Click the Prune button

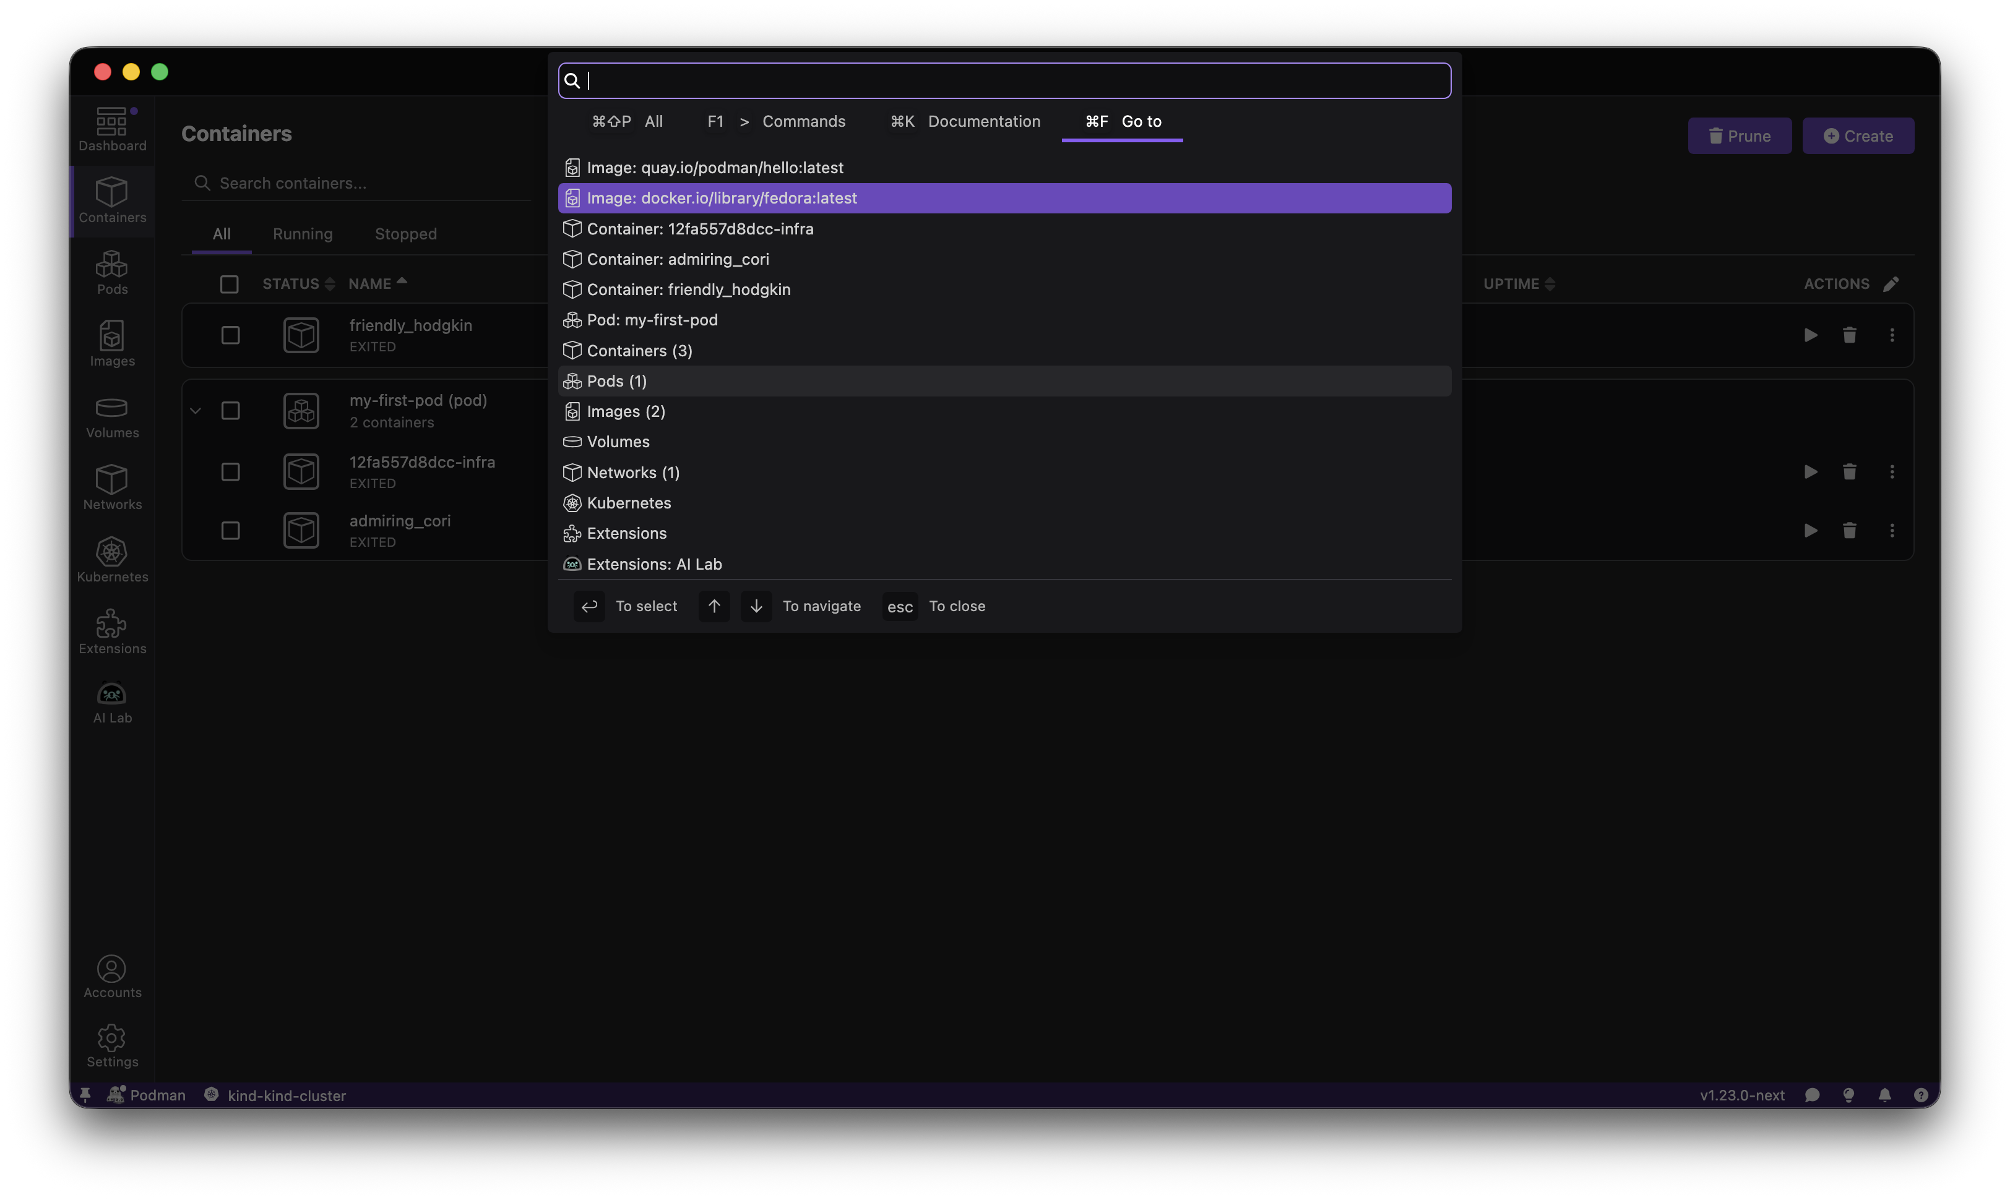coord(1739,136)
